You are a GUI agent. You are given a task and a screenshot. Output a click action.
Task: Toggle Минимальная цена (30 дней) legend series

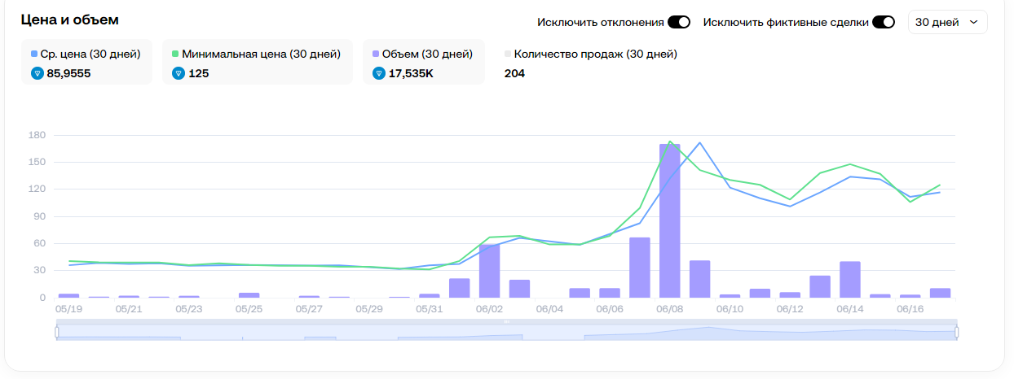click(257, 62)
